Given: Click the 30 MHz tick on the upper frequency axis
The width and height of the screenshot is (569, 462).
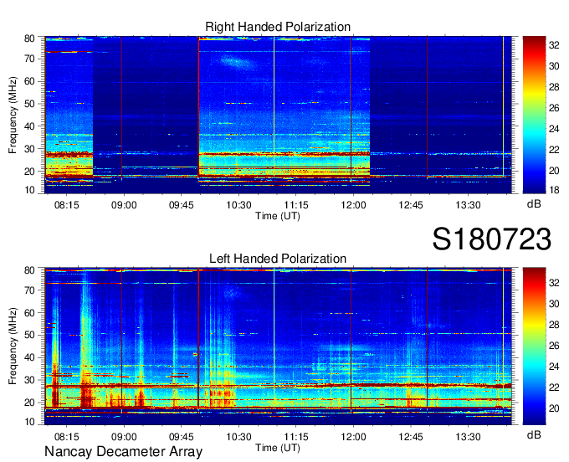Looking at the screenshot, I should (29, 149).
